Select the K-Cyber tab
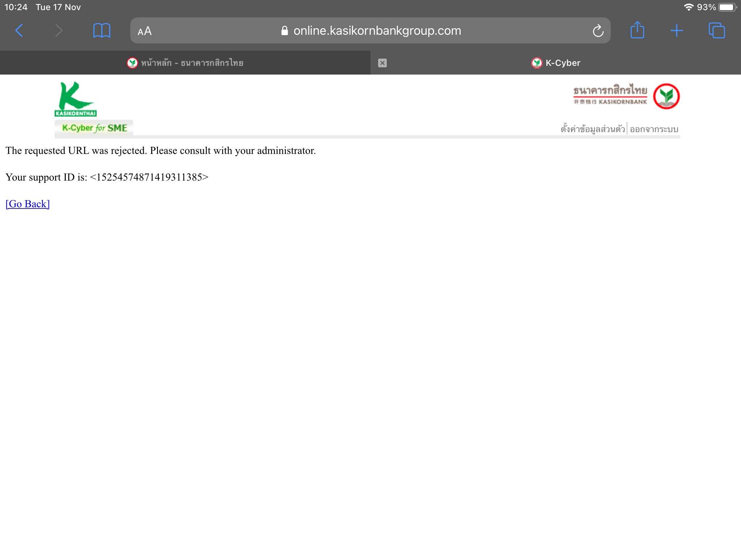 [556, 63]
